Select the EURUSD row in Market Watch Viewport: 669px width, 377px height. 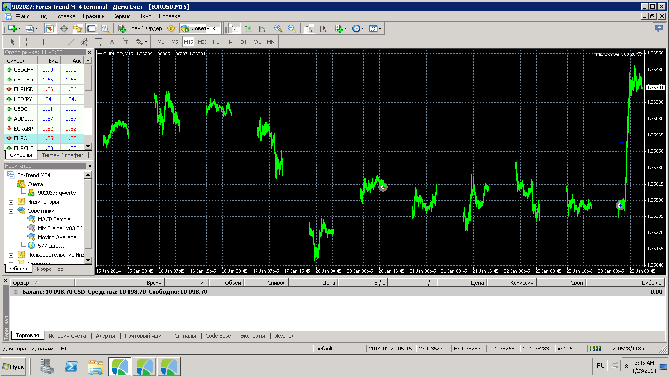tap(44, 89)
